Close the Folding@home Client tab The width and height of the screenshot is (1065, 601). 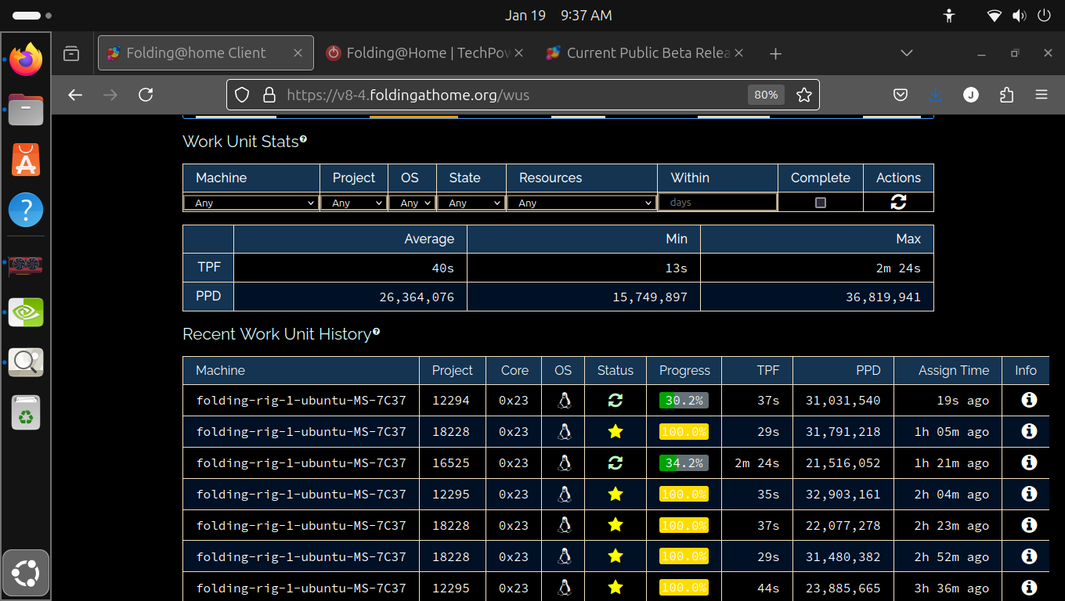pos(298,53)
